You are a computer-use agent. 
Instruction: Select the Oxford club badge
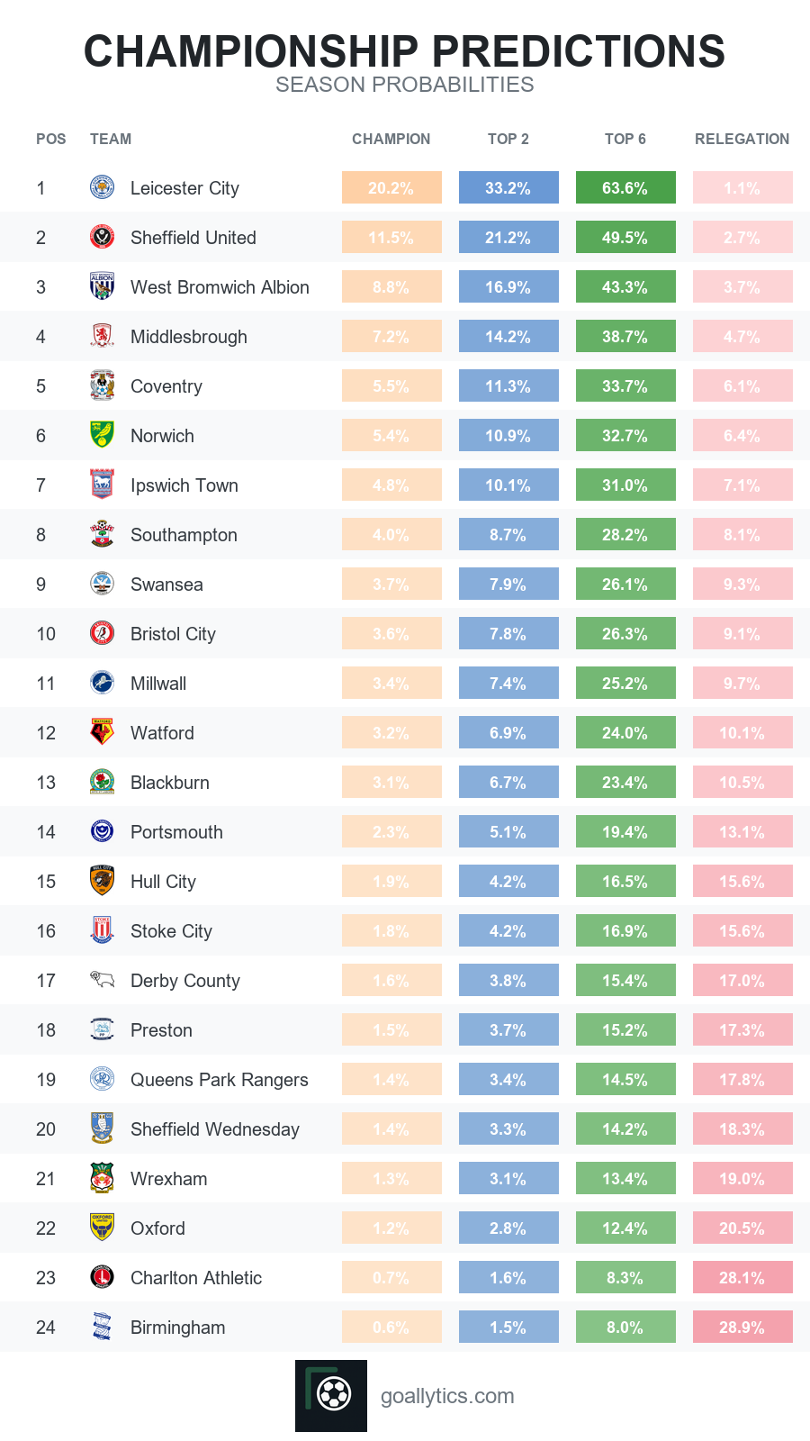(x=103, y=1228)
